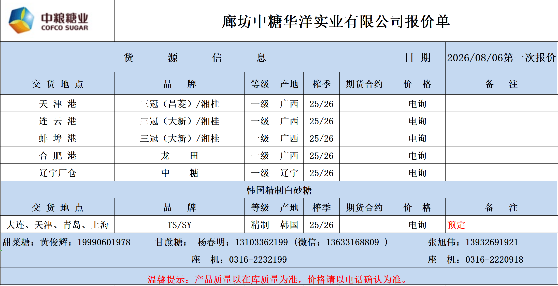Click 备注 header beneath the date cell
Screen dimensions: 558x286
[501, 84]
